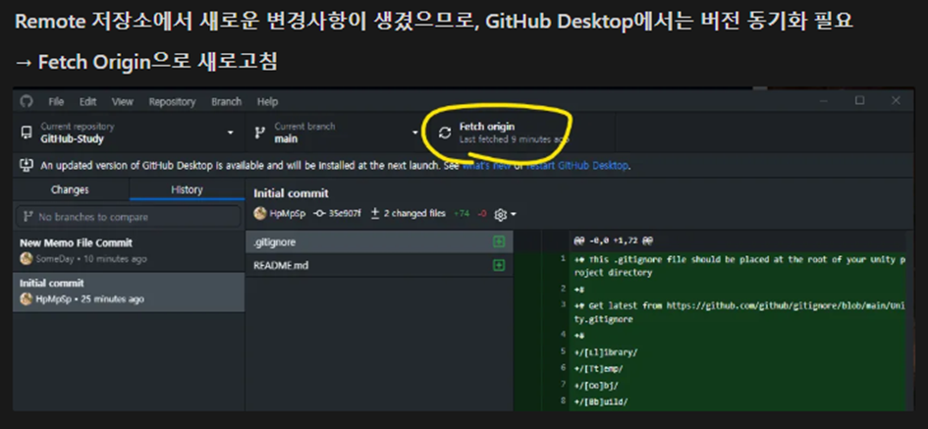928x429 pixels.
Task: Click HpMpSp avatar in commit header
Action: (260, 214)
